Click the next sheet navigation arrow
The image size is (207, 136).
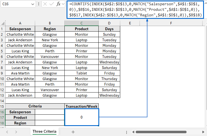16,132
